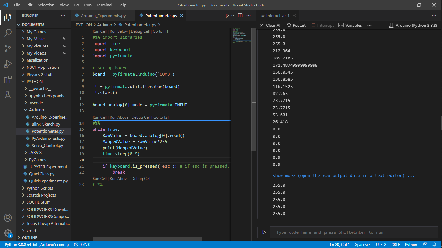Change UTF-8 encoding in status bar

(x=381, y=245)
